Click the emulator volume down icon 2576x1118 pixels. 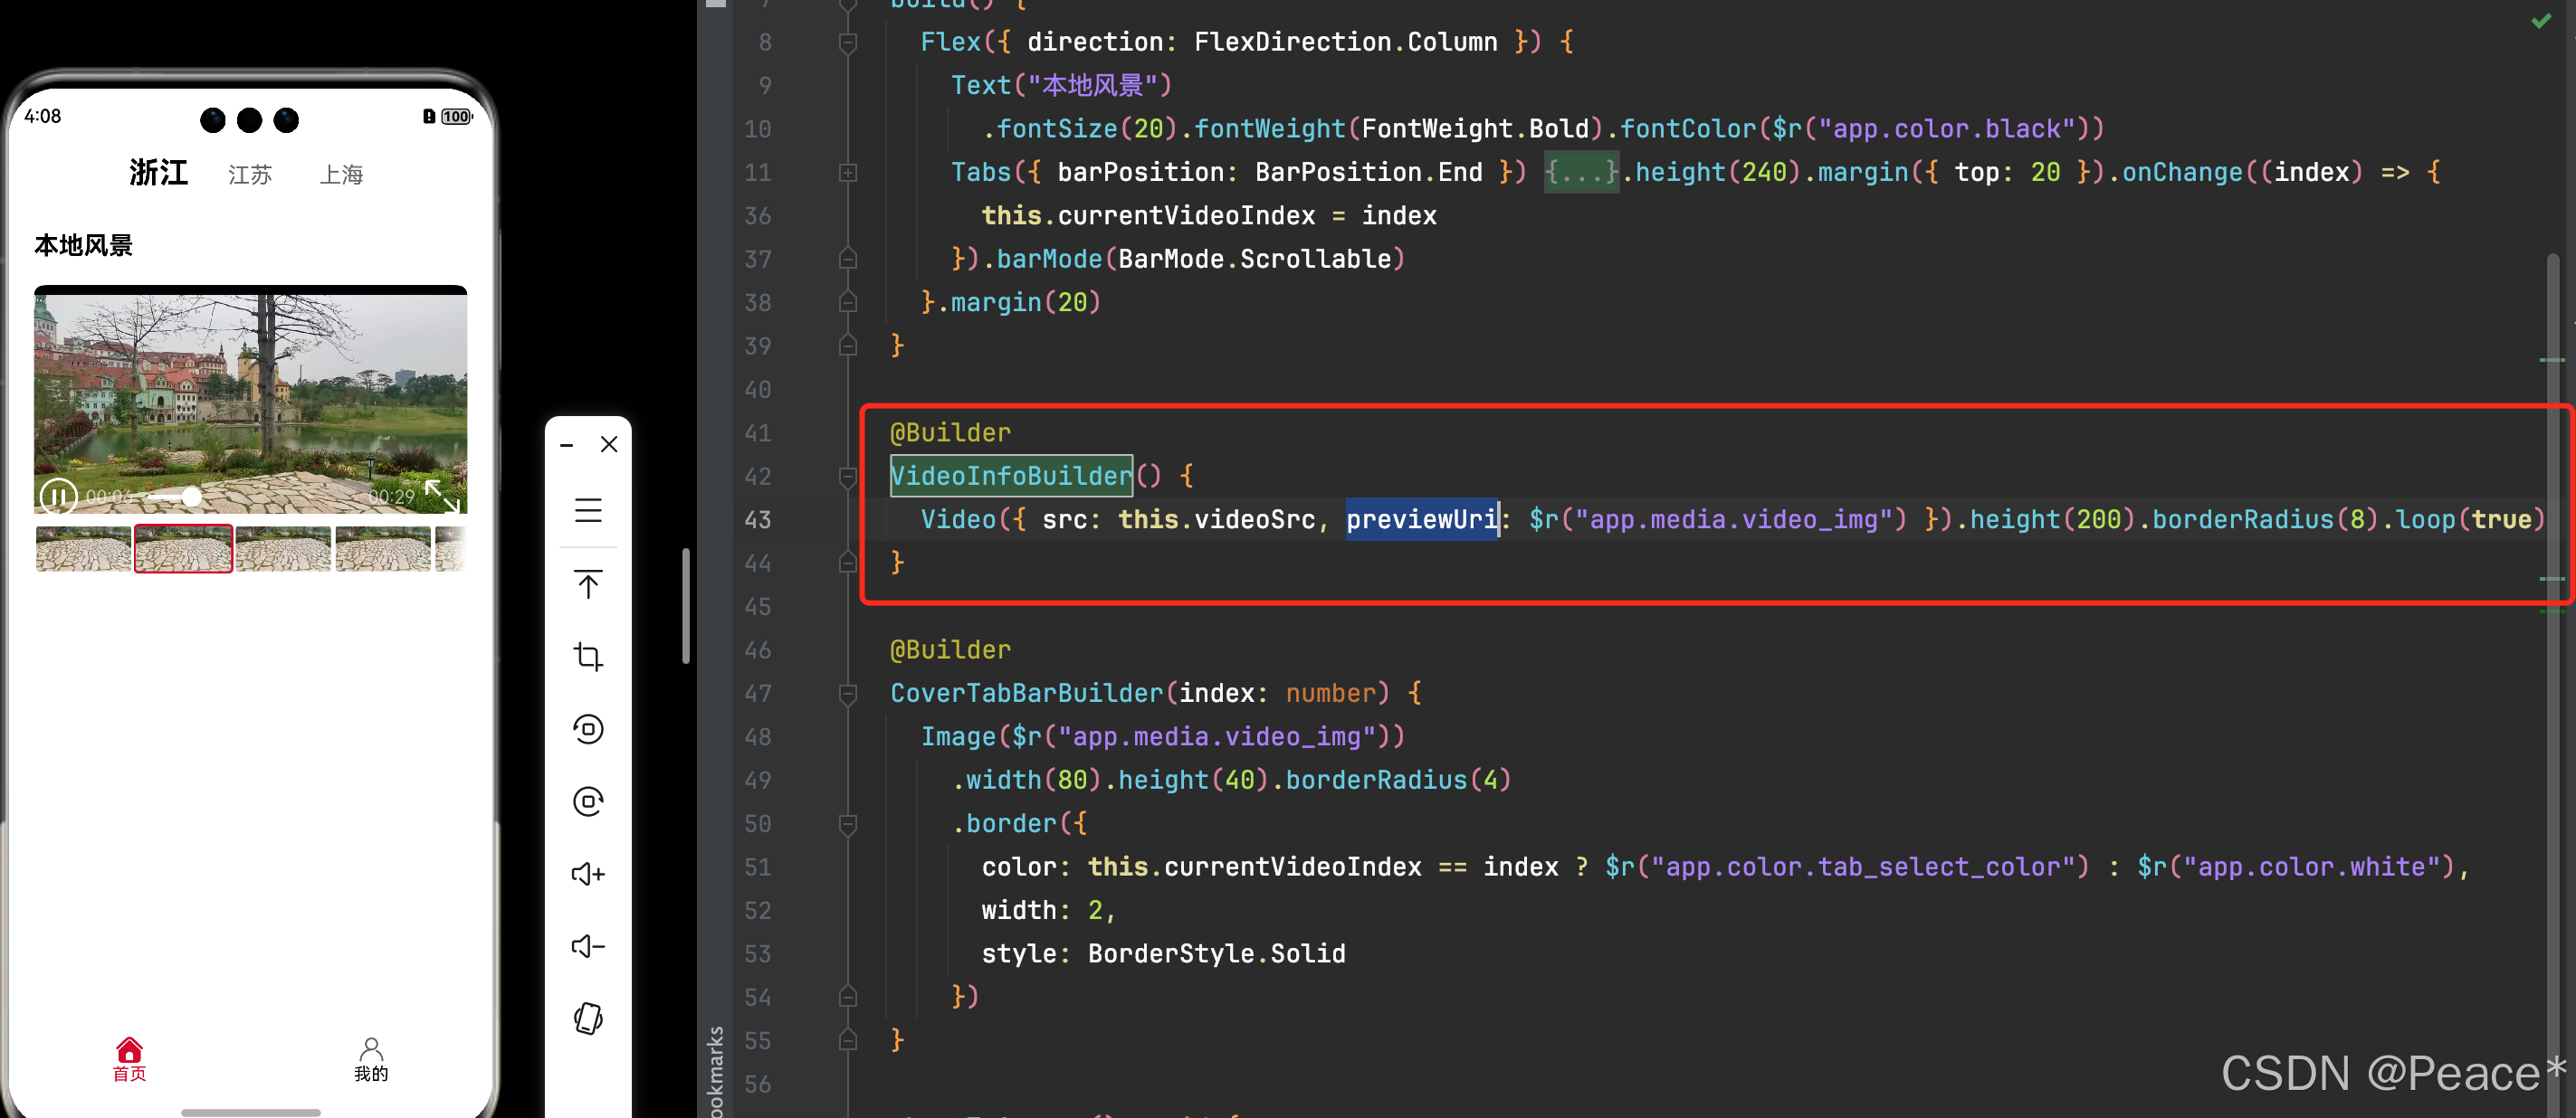tap(588, 946)
